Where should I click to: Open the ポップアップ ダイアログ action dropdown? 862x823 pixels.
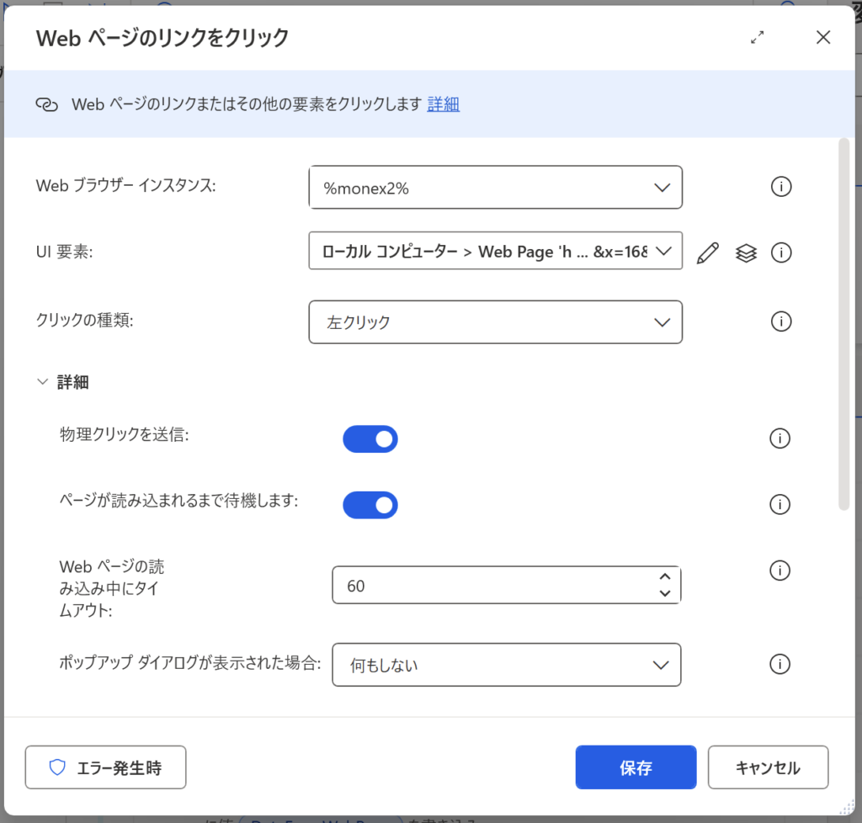tap(506, 665)
